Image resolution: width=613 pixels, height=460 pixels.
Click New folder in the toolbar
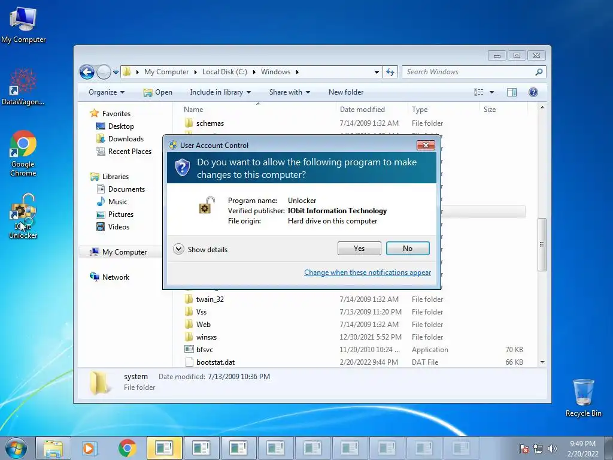(x=346, y=92)
